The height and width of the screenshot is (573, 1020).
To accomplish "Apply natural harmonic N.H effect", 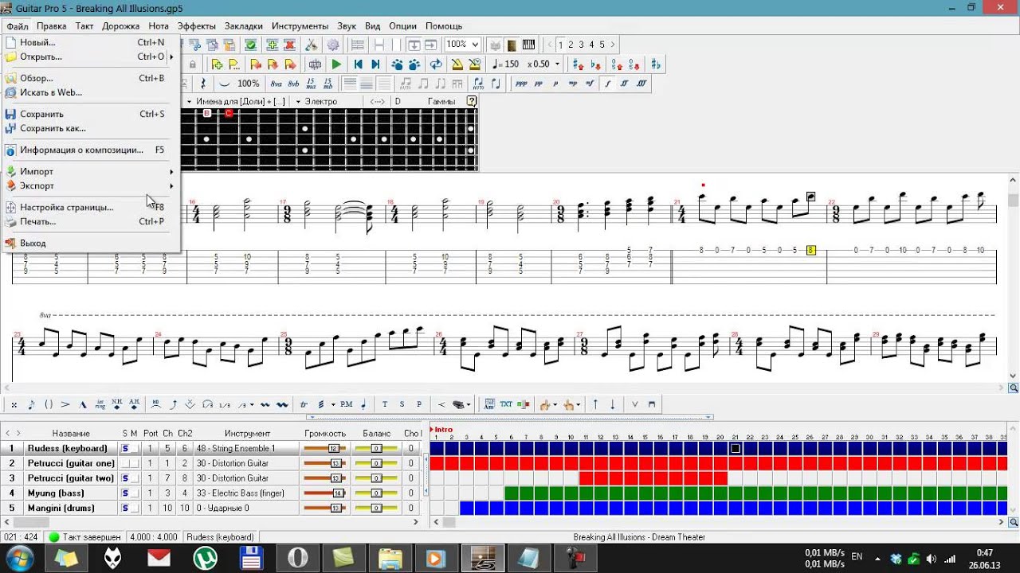I will (x=116, y=404).
